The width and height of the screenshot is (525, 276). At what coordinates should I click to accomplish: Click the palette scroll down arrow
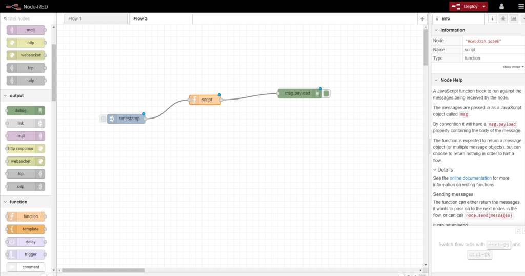(53, 270)
